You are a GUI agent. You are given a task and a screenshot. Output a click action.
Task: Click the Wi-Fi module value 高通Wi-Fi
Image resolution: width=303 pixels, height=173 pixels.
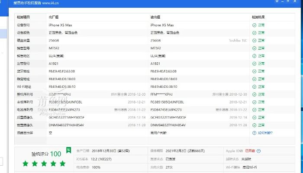(250, 167)
